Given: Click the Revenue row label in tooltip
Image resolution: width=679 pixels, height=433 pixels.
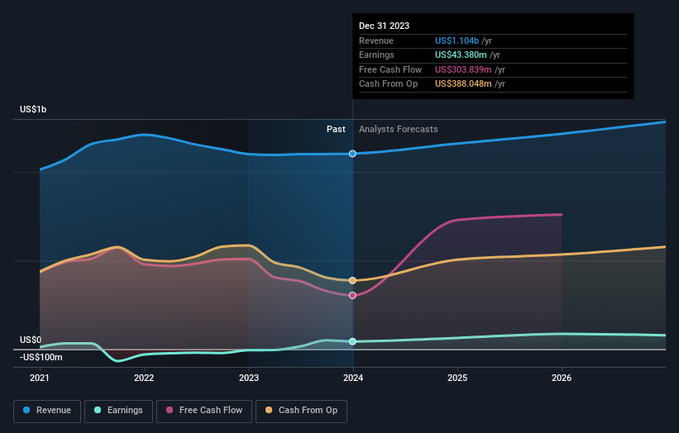Looking at the screenshot, I should point(376,40).
